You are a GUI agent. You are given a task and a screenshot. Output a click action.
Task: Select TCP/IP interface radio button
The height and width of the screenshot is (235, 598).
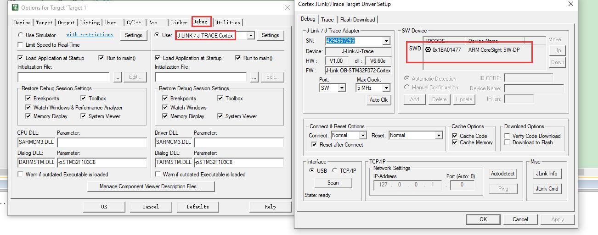(335, 171)
